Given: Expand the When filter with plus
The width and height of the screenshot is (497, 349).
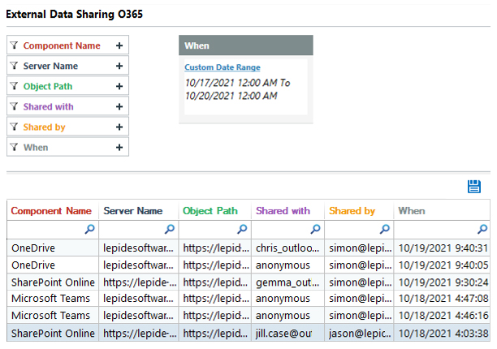Looking at the screenshot, I should (119, 147).
